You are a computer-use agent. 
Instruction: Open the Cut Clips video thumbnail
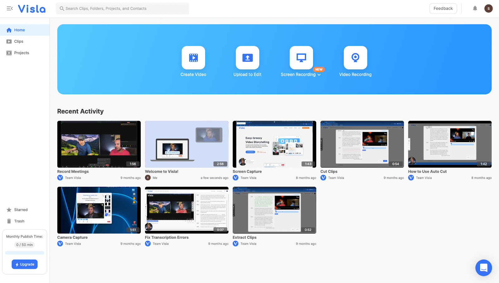point(362,144)
